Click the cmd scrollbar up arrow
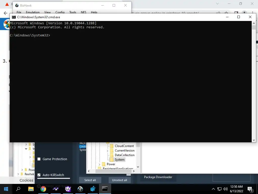 (x=254, y=23)
